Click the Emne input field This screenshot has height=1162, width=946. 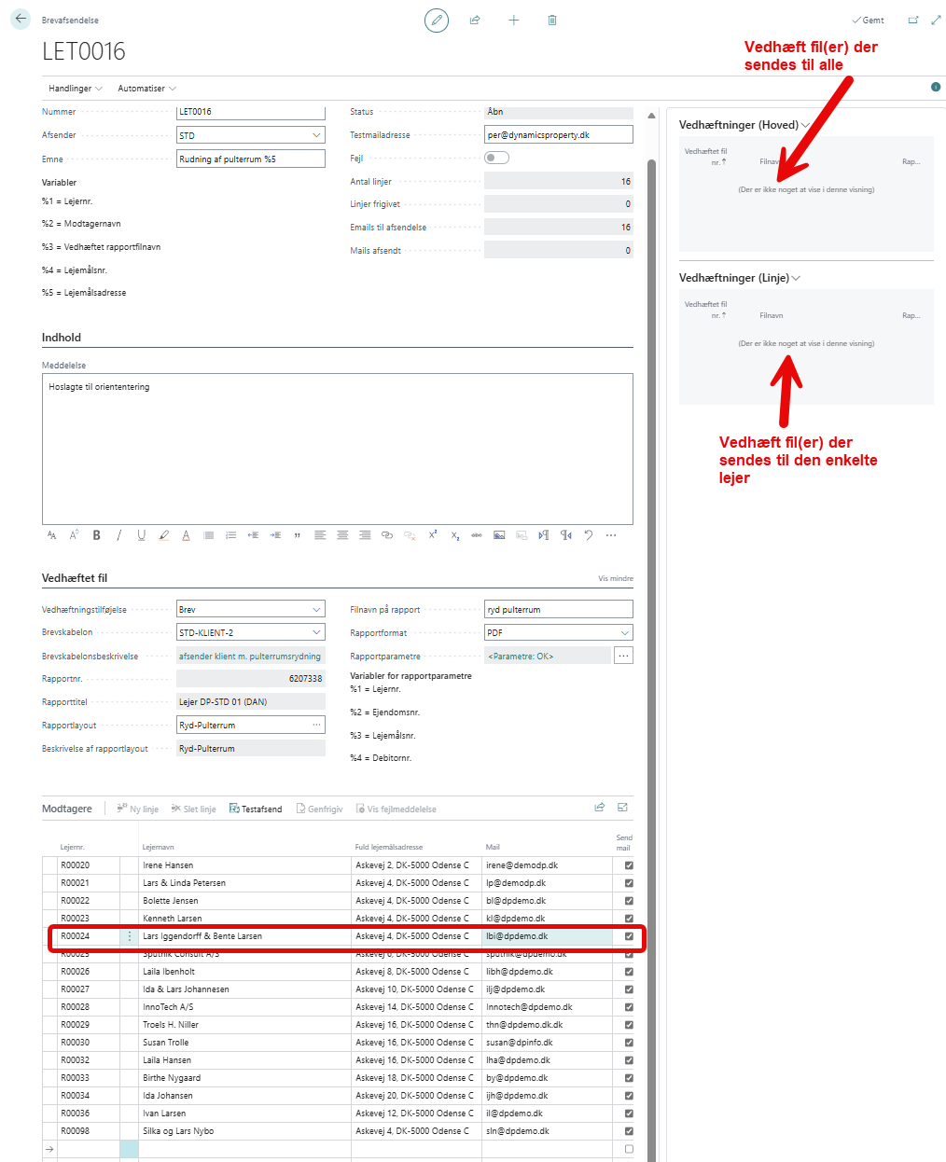tap(250, 159)
